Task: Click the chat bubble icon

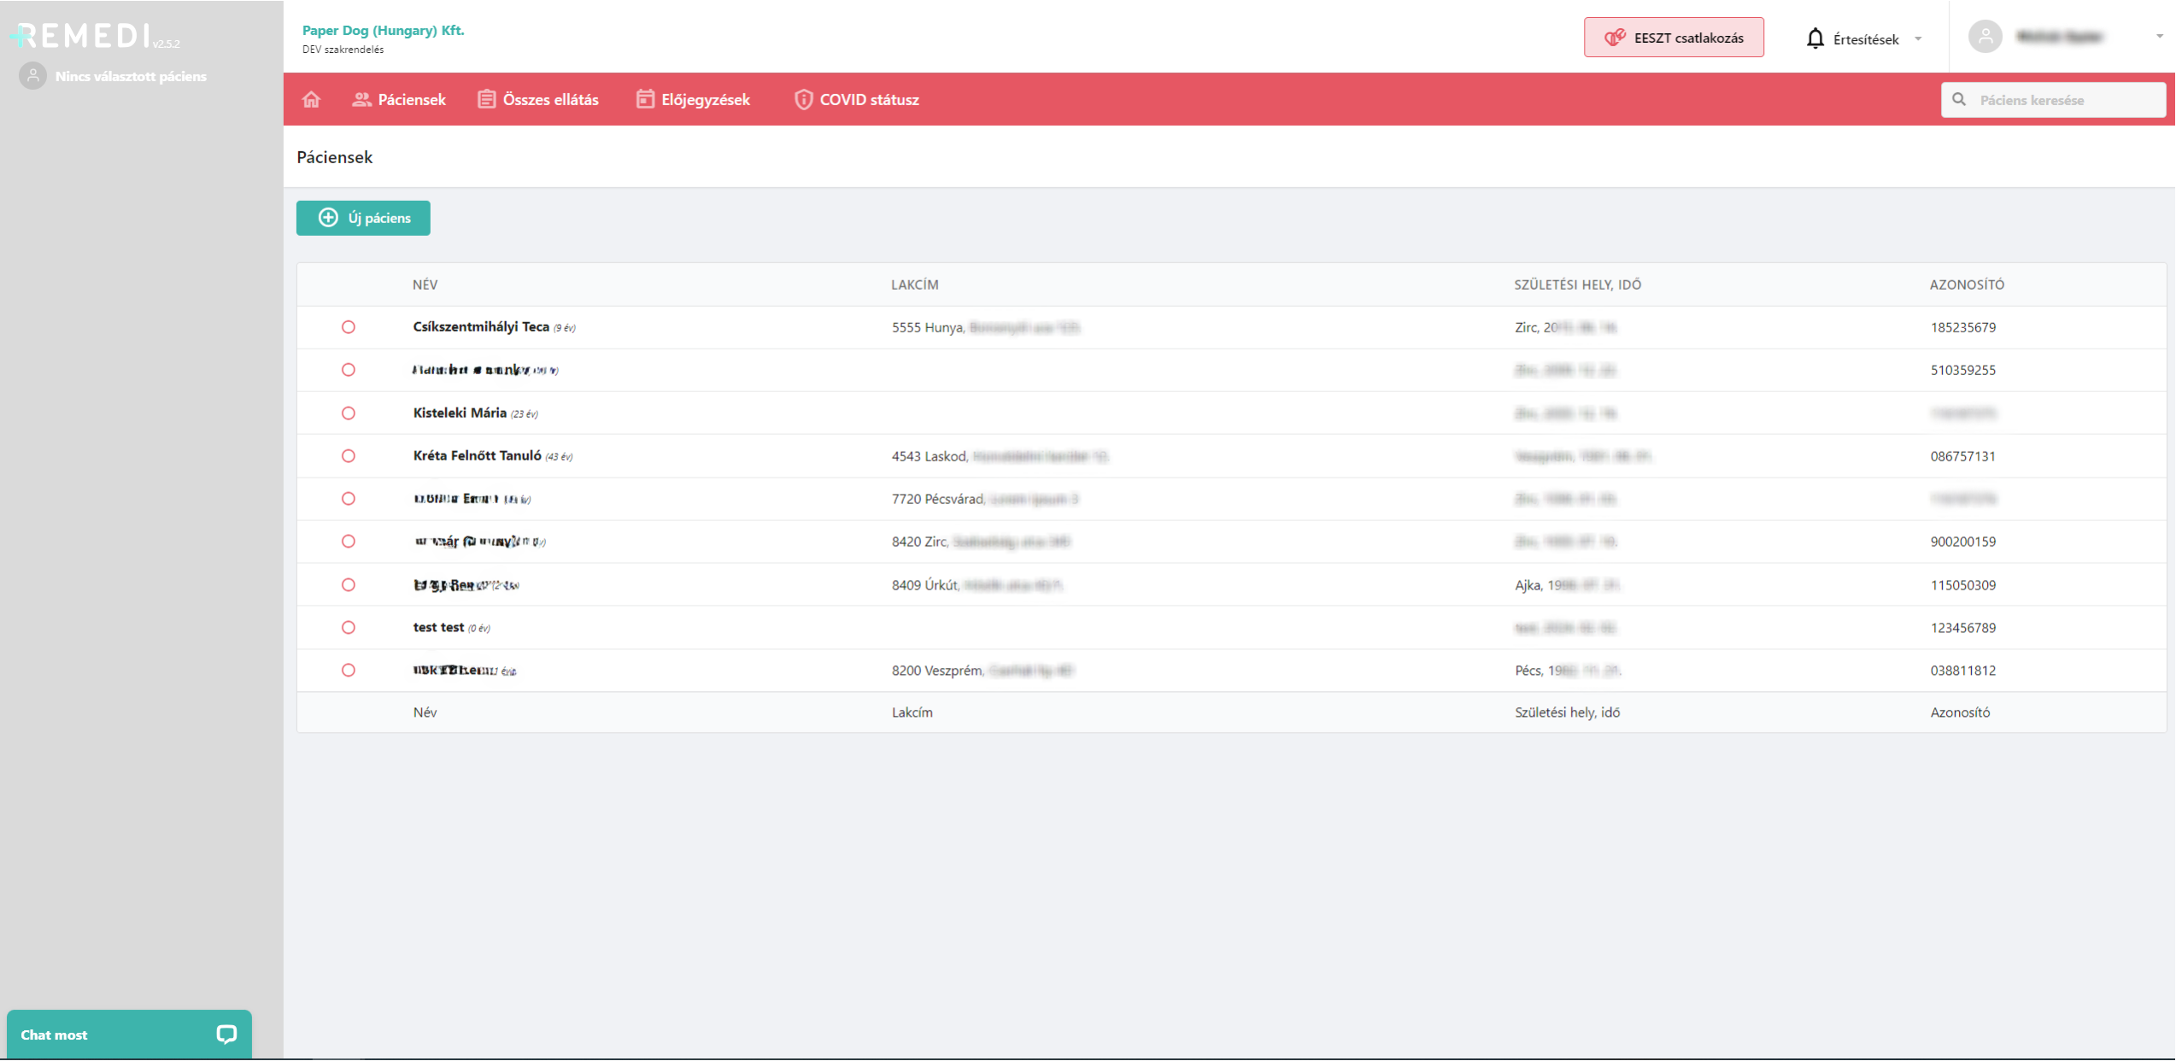Action: [x=226, y=1035]
